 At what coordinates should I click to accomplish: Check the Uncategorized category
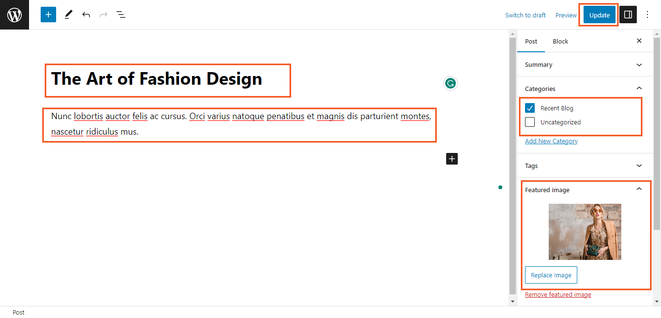point(530,122)
